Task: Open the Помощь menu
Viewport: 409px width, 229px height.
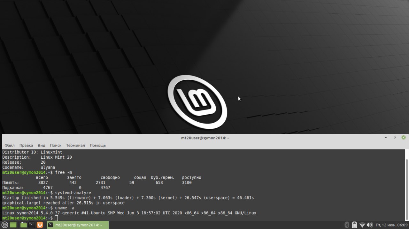Action: [98, 145]
